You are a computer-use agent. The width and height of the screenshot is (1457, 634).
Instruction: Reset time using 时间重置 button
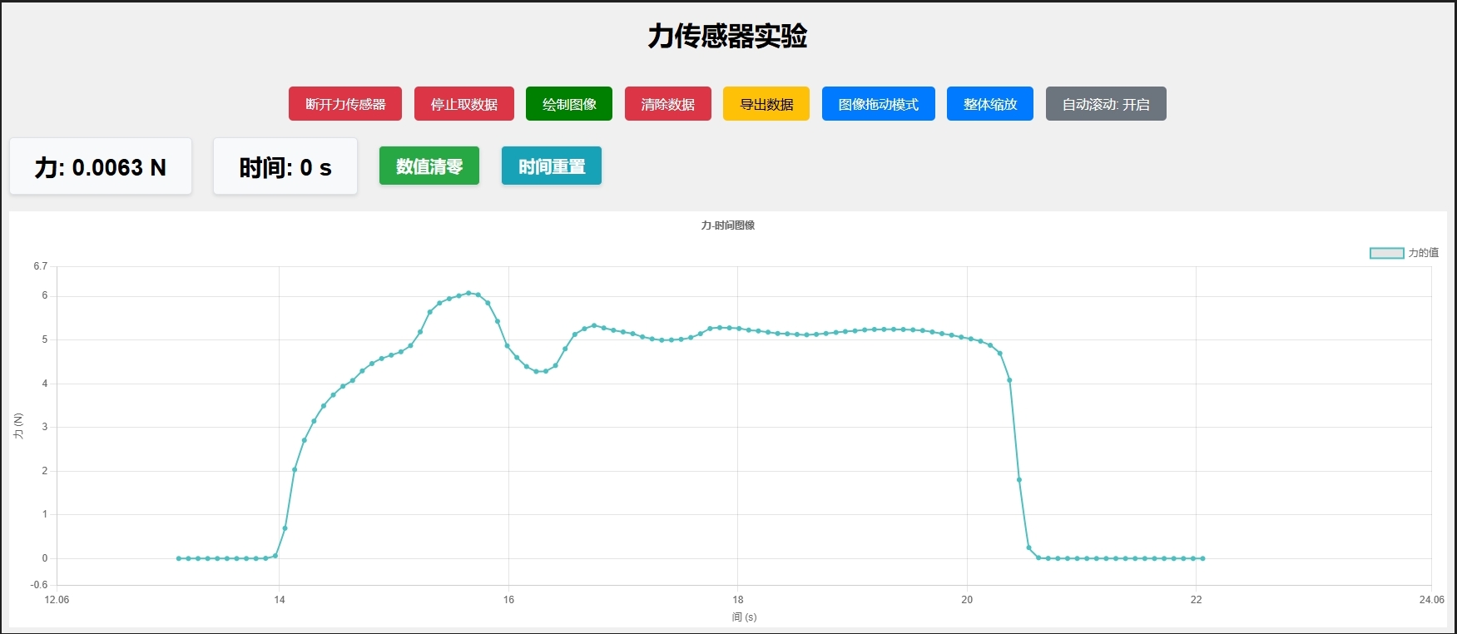pos(551,166)
